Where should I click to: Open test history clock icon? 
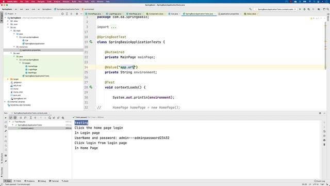[x=49, y=118]
